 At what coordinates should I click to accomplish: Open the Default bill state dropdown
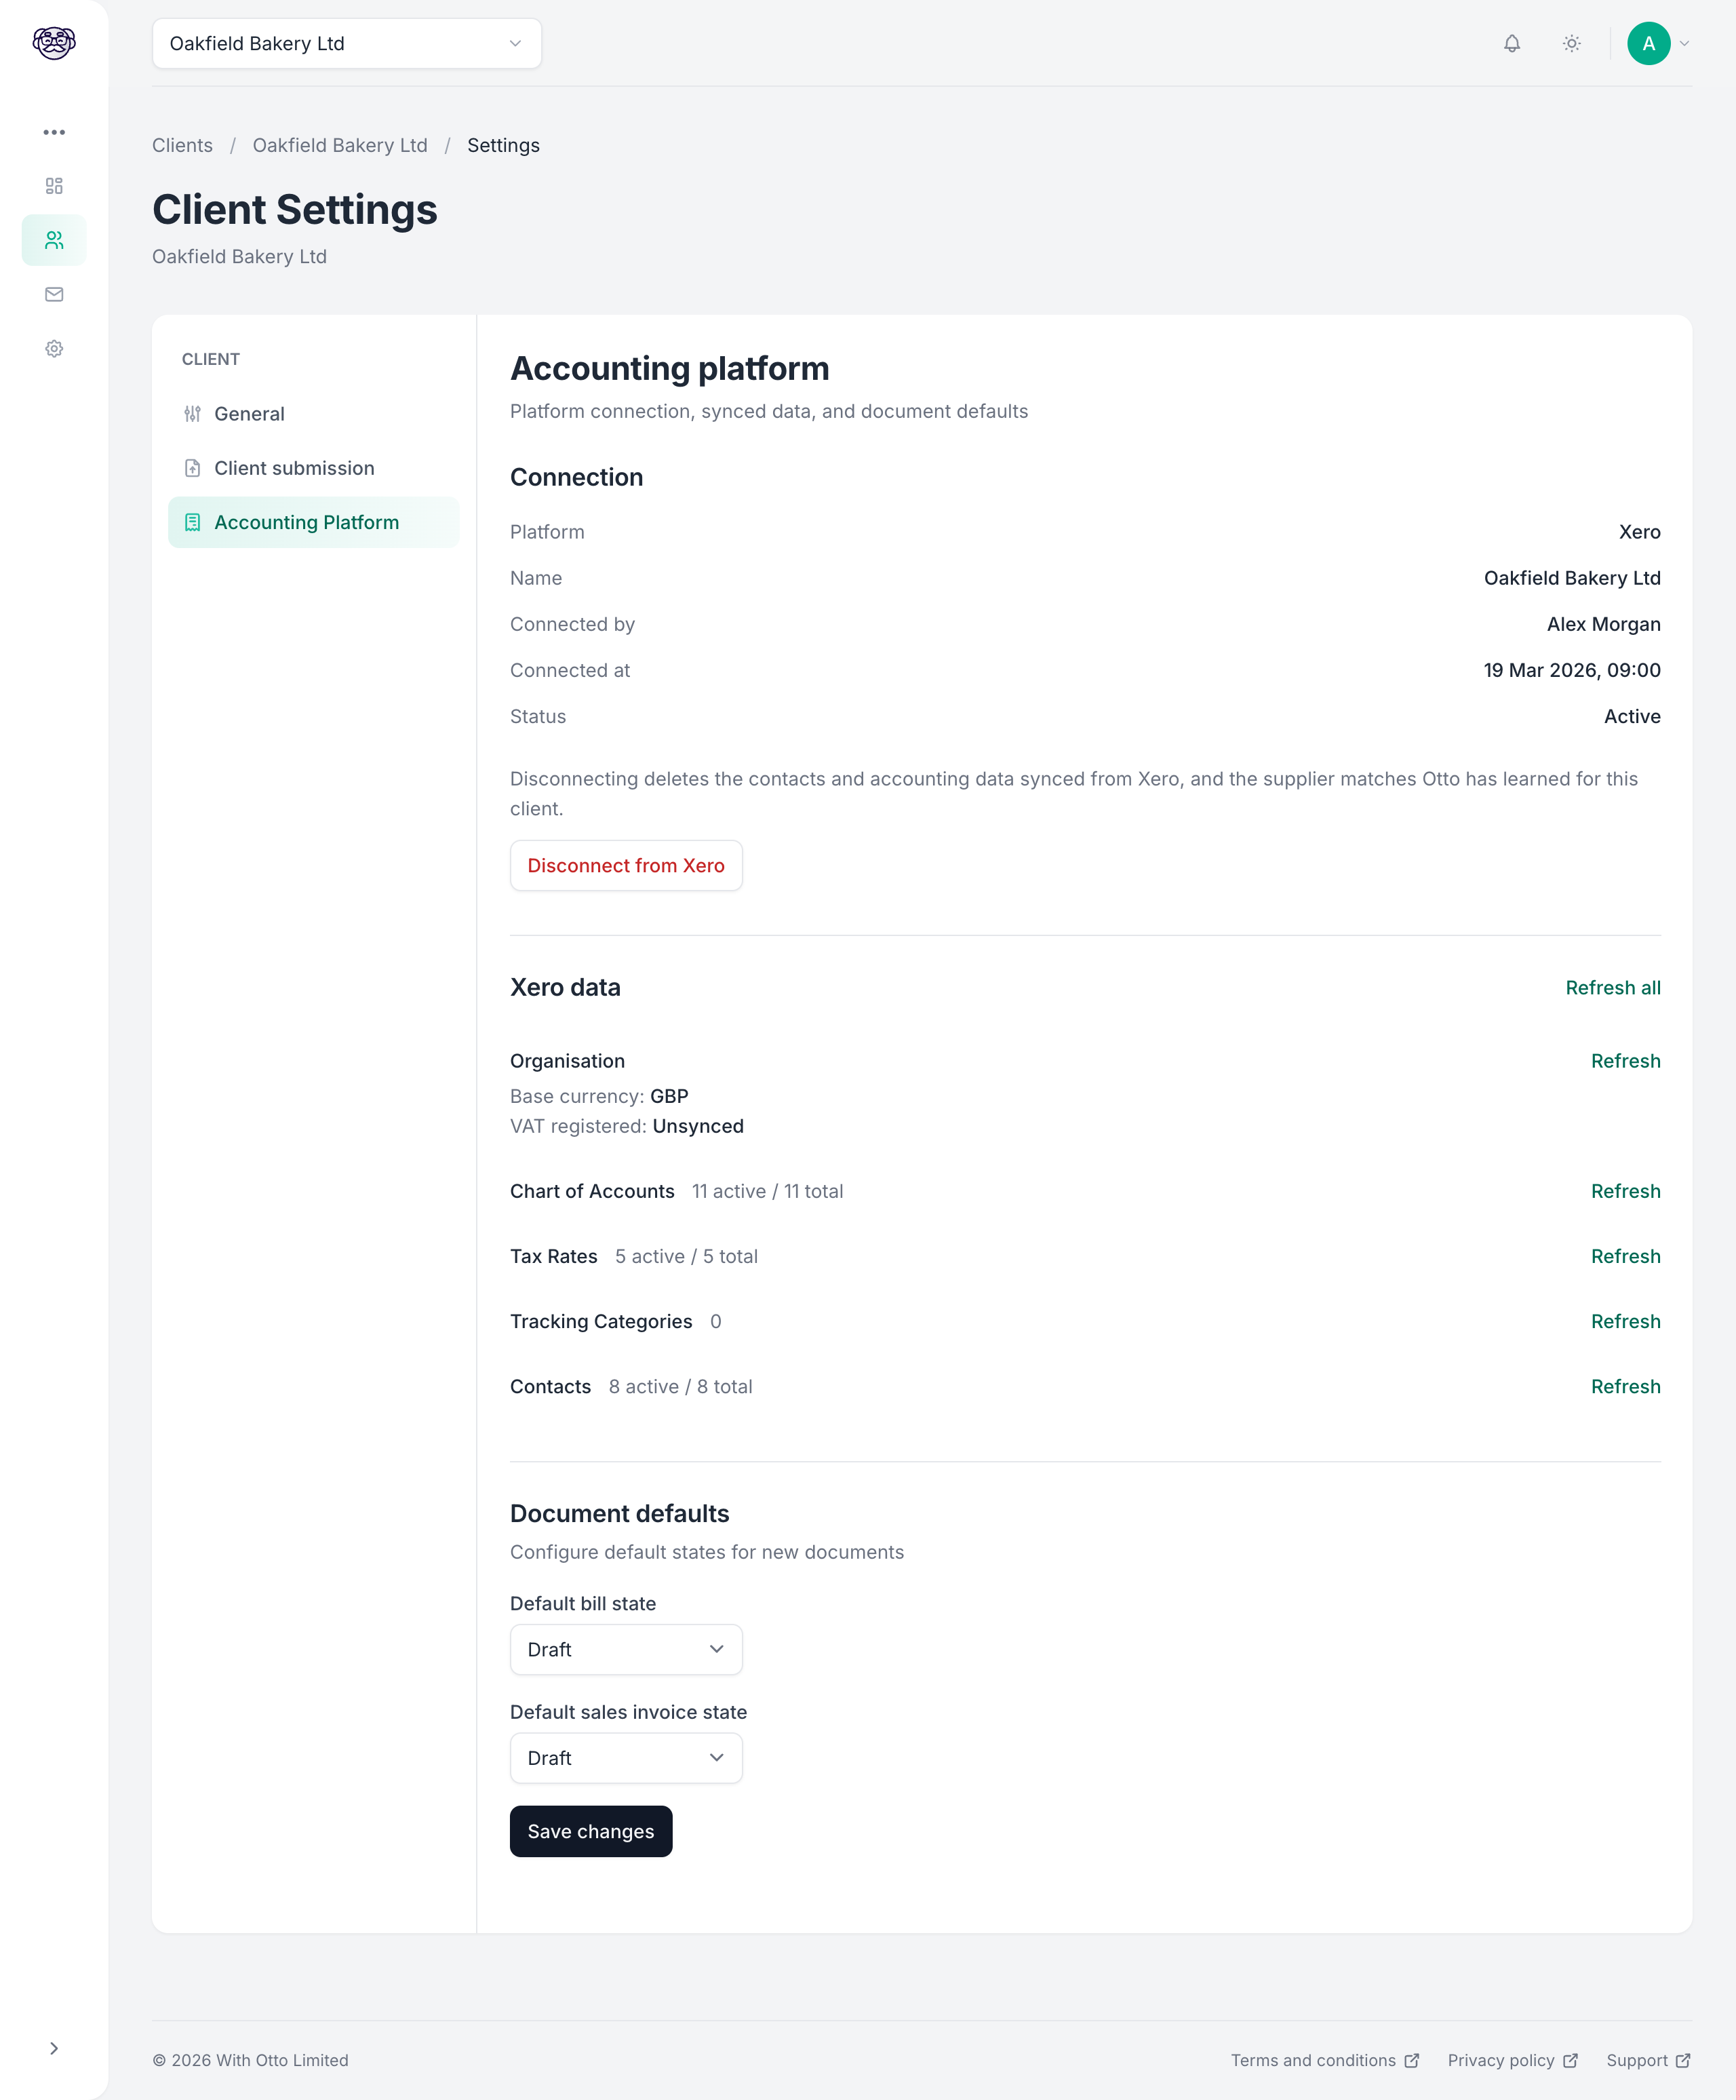click(x=626, y=1649)
